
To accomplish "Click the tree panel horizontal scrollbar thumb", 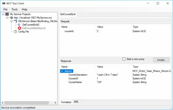I will click(x=26, y=103).
